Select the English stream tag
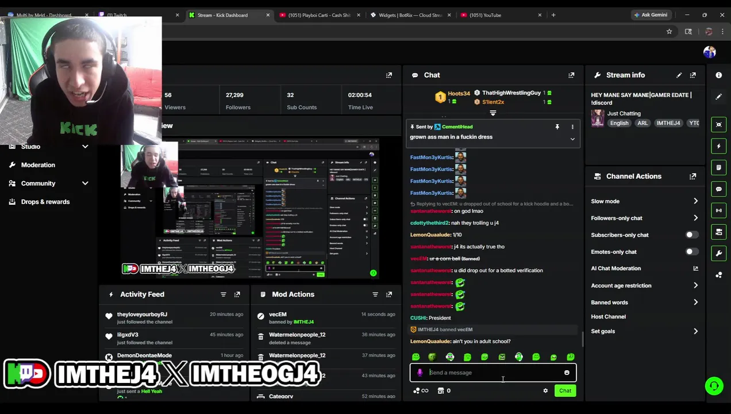This screenshot has width=731, height=414. [x=619, y=123]
